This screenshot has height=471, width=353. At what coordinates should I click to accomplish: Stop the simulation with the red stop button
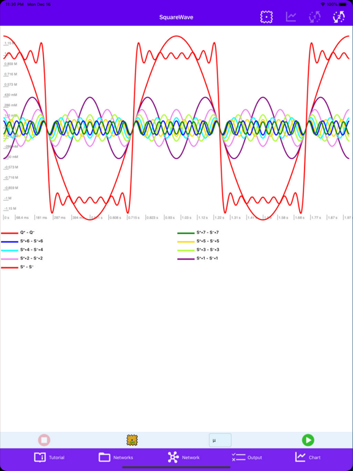pos(44,440)
